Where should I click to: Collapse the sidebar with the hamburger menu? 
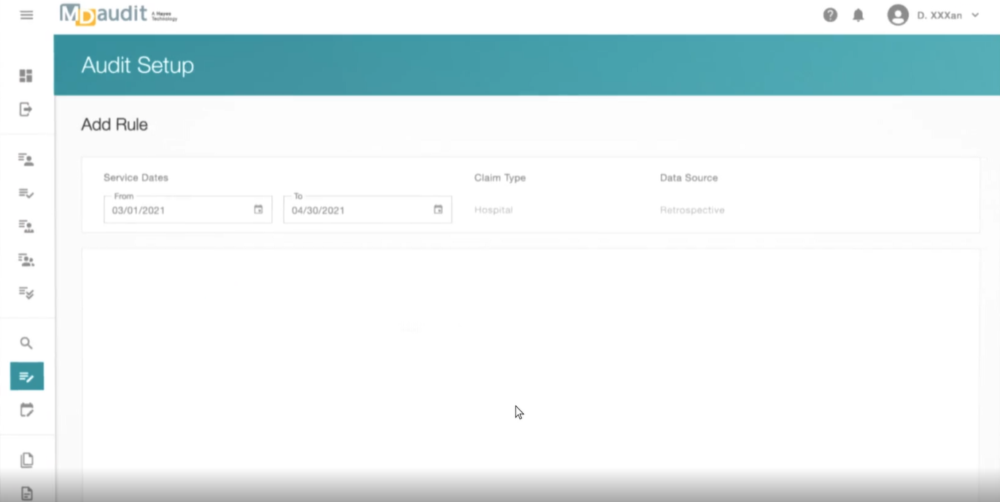[26, 15]
